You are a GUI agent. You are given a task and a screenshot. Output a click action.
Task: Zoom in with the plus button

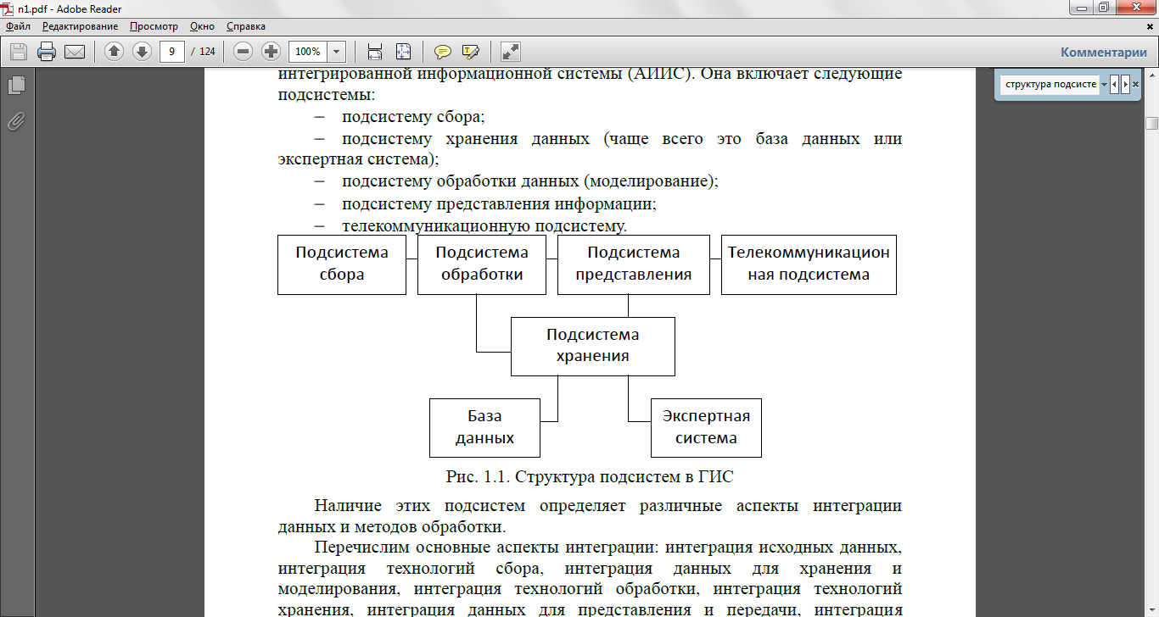point(271,52)
